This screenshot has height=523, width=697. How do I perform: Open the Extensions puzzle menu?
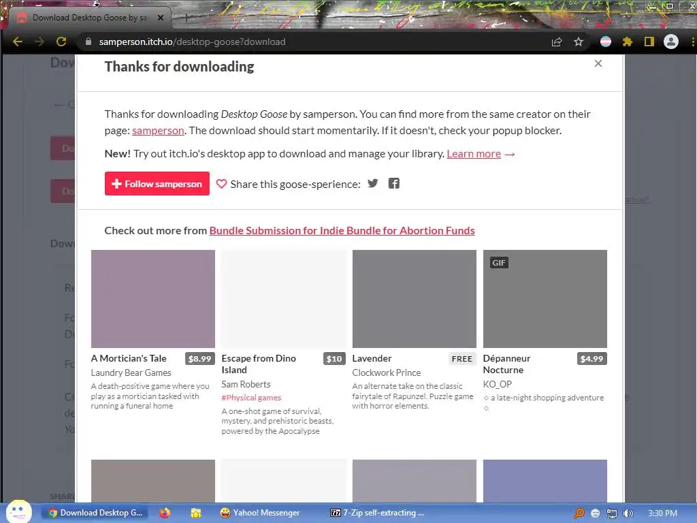(x=627, y=42)
